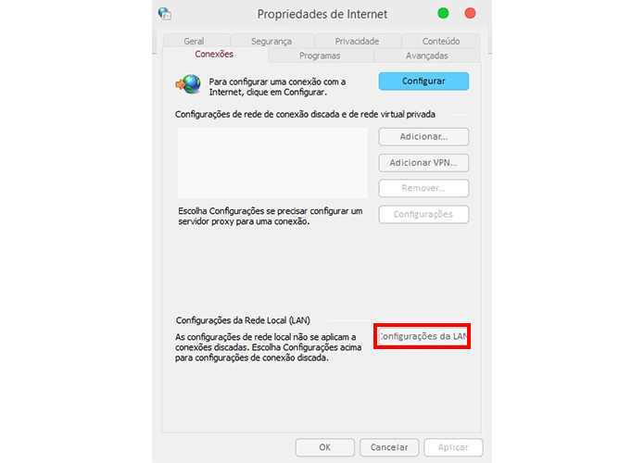The image size is (644, 463).
Task: Click inside the dial-up connections list box
Action: point(272,163)
